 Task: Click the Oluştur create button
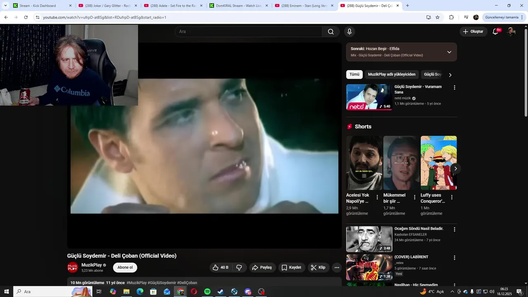[x=473, y=31]
